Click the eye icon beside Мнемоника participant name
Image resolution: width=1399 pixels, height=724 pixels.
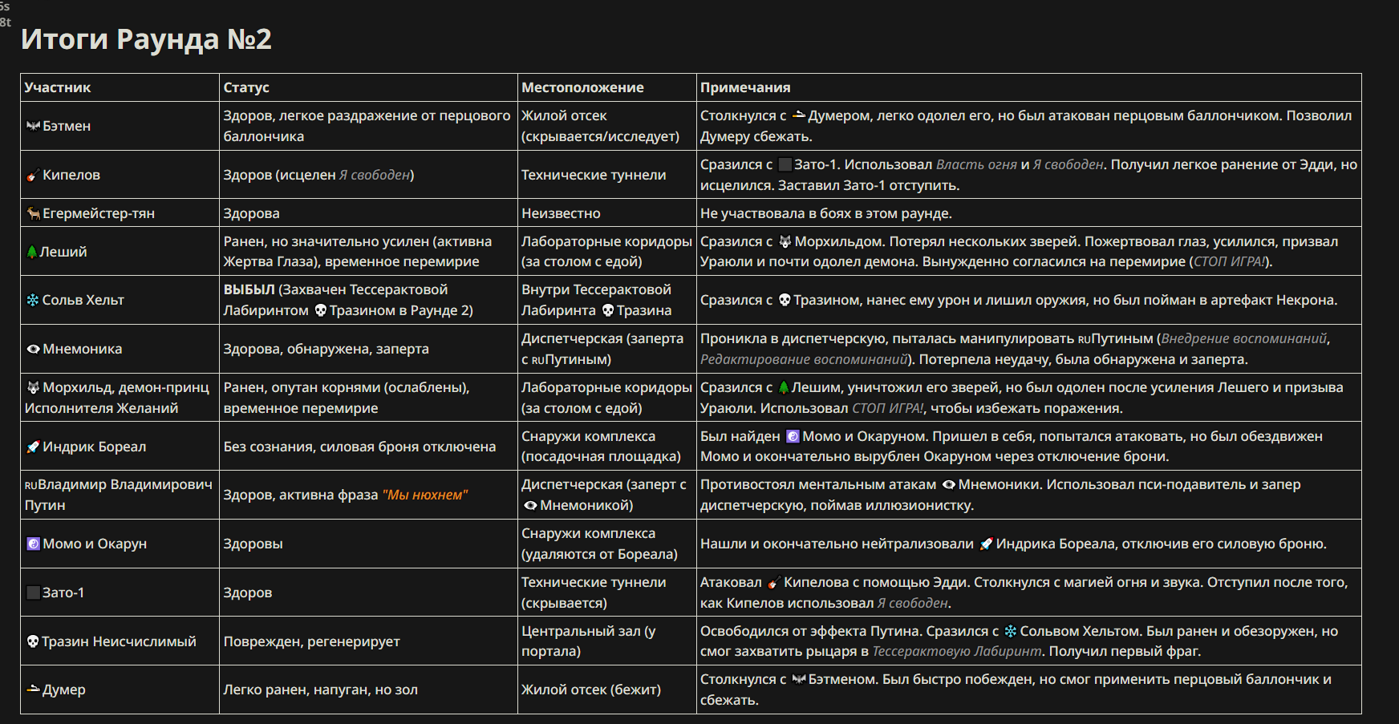tap(33, 350)
